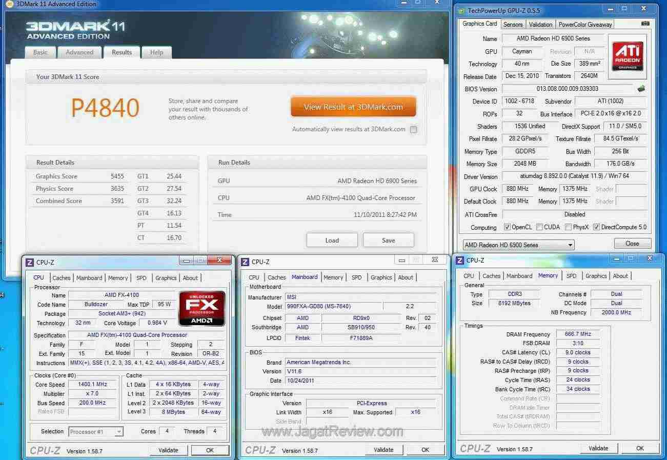Image resolution: width=667 pixels, height=460 pixels.
Task: Click the 3DMark 11 title bar icon
Action: tap(9, 4)
